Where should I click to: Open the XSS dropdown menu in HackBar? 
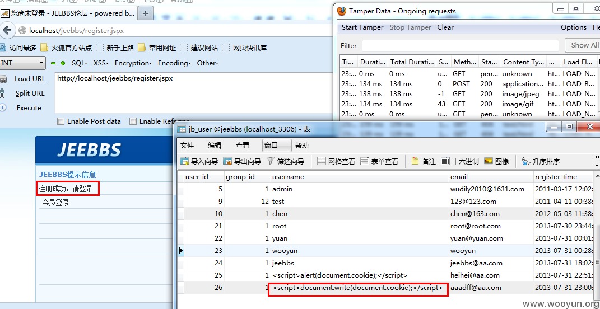pos(101,63)
